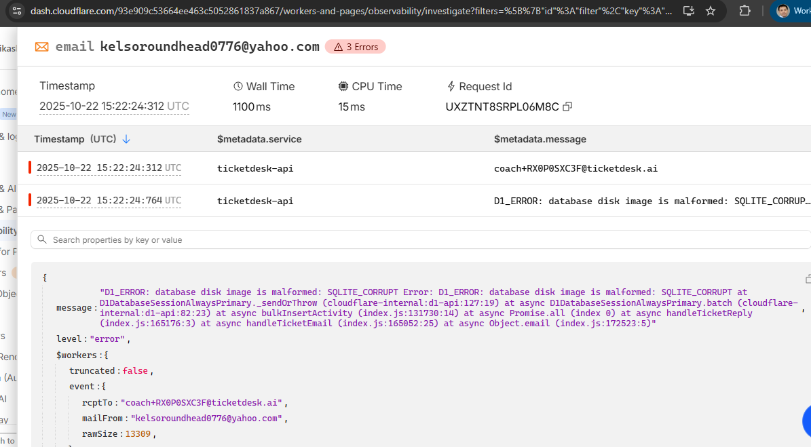Viewport: 811px width, 447px height.
Task: Click the header timestamp 2025-10-22 15:22:24:312 UTC
Action: [x=114, y=106]
